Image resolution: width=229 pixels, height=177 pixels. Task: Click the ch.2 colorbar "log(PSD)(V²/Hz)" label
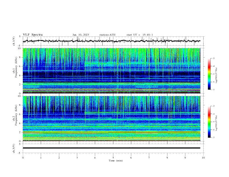(x=217, y=123)
